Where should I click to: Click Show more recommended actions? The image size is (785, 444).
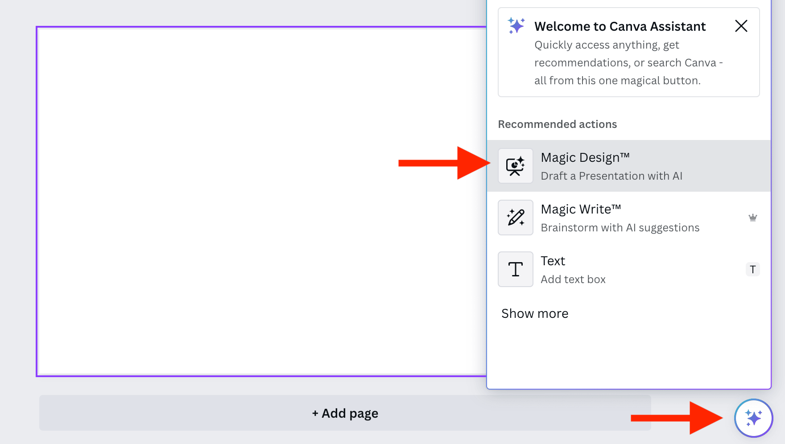pos(535,313)
